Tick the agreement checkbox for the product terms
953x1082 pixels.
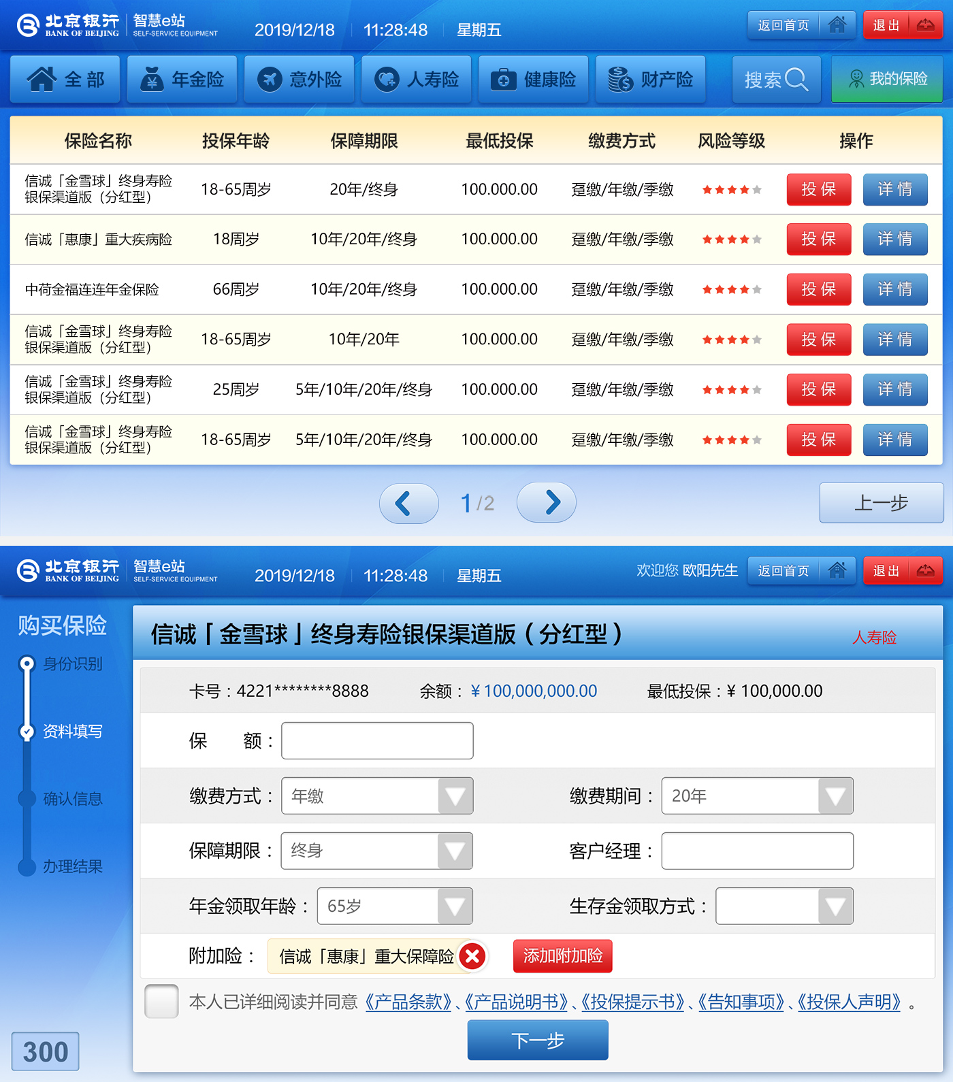point(161,1001)
